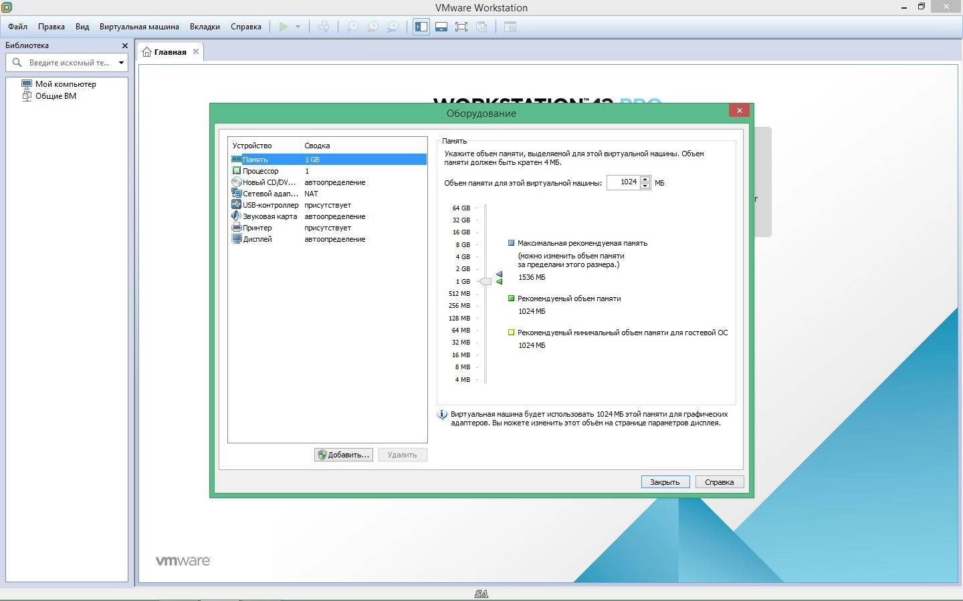Click the information icon beside graphics note

click(442, 415)
